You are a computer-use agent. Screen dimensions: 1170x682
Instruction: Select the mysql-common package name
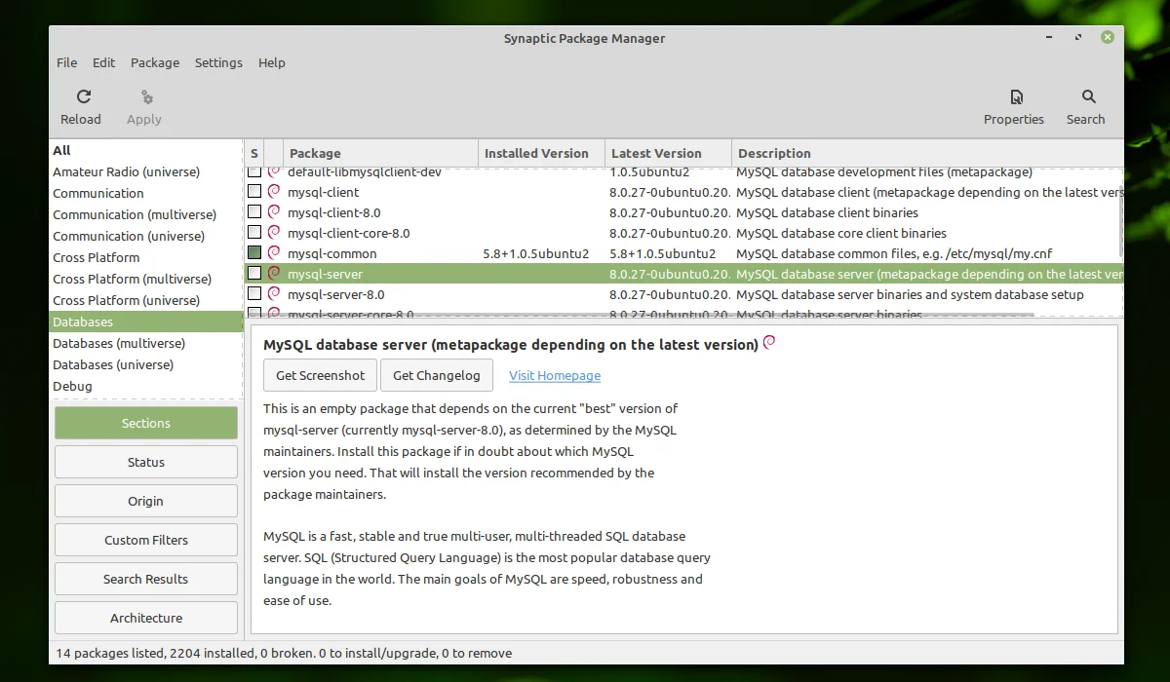pyautogui.click(x=331, y=253)
